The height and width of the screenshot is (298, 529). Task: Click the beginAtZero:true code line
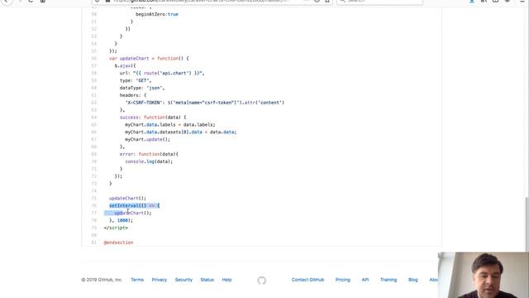click(x=157, y=14)
